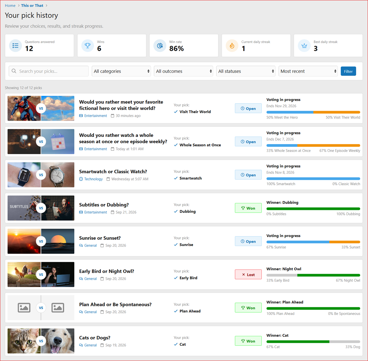Click the calendar icon next to Sep 21, 2026
Screen dimensions: 368x361
coord(113,212)
